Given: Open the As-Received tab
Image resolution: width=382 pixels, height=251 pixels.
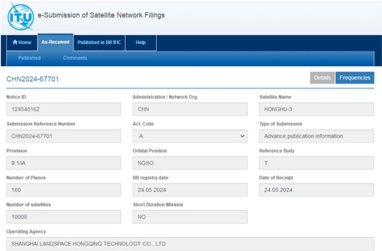Looking at the screenshot, I should 55,42.
